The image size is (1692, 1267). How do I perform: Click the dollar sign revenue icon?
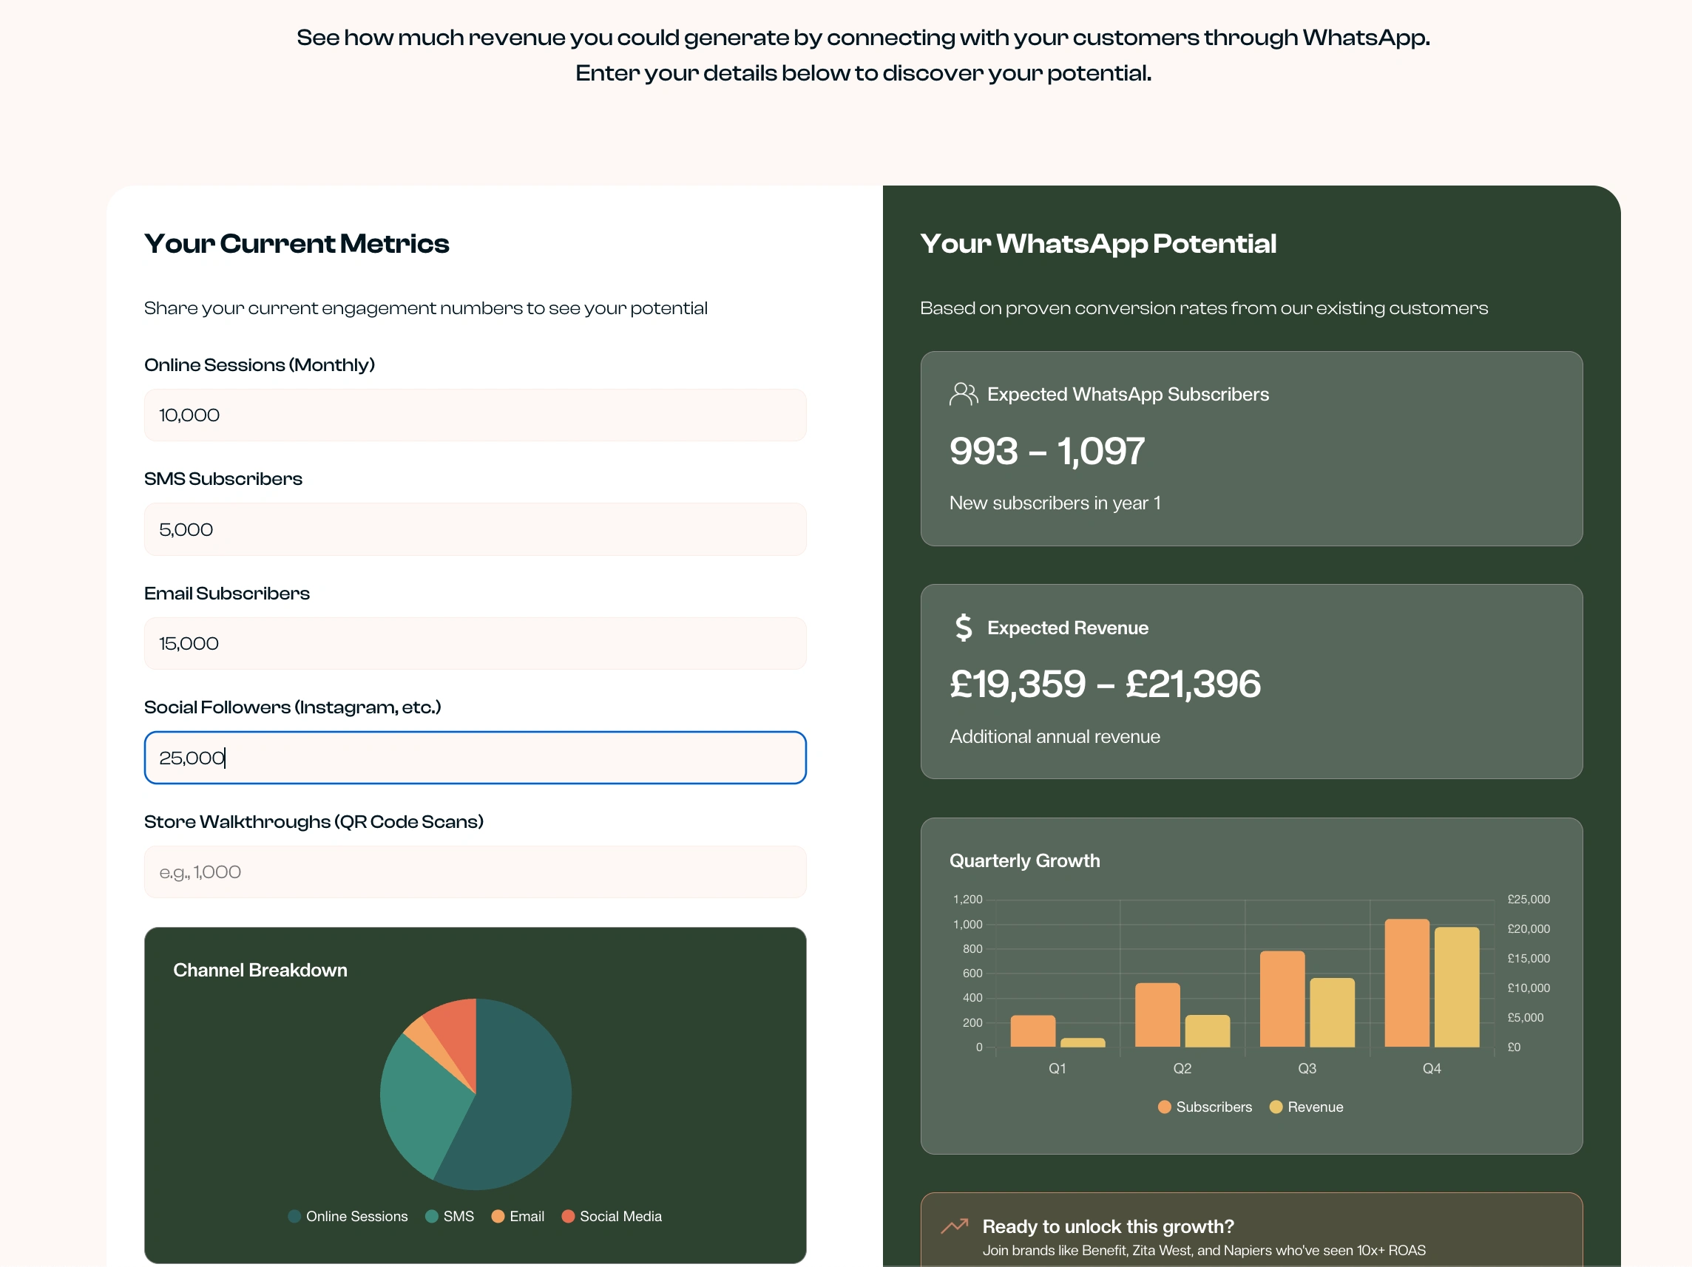click(x=963, y=627)
